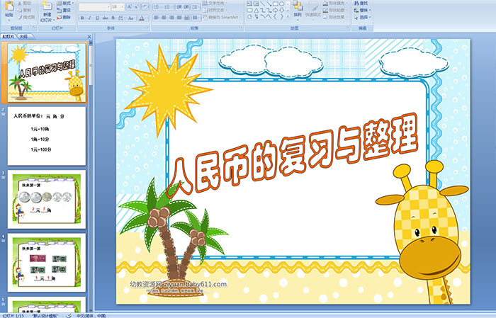496x318 pixels.
Task: Click the Delete (删除) slide icon
Action: [60, 18]
